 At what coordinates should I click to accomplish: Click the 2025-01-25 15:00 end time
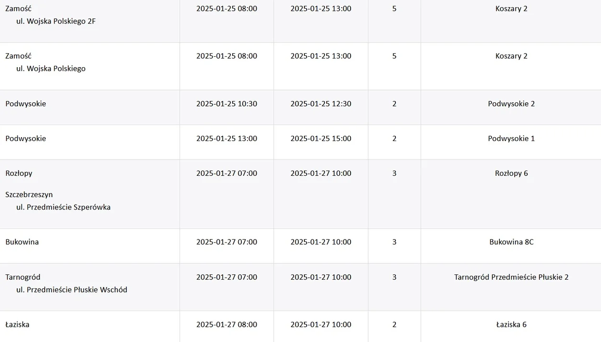click(321, 139)
